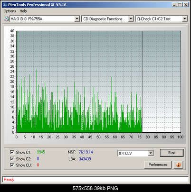Maximize the PlexTools window
This screenshot has width=191, height=192.
(x=180, y=5)
